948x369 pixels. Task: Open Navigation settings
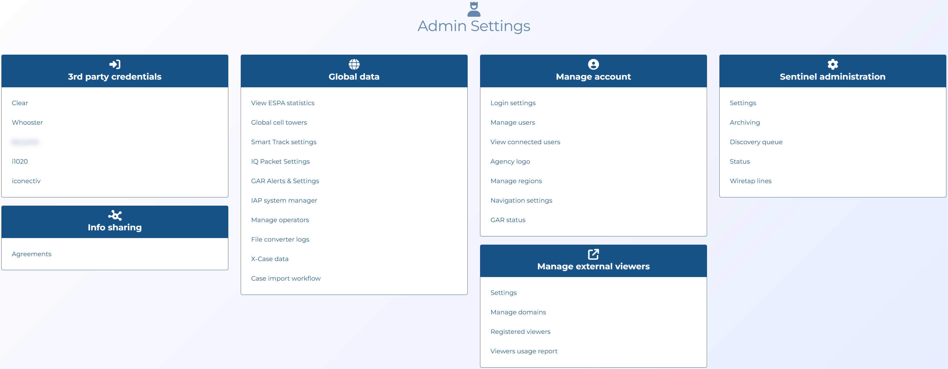coord(521,200)
